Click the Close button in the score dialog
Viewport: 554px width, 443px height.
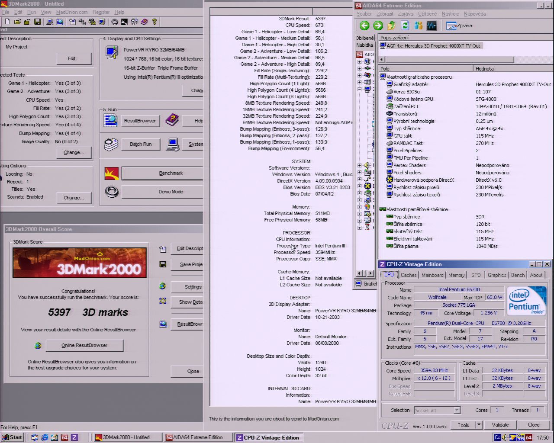click(x=187, y=371)
